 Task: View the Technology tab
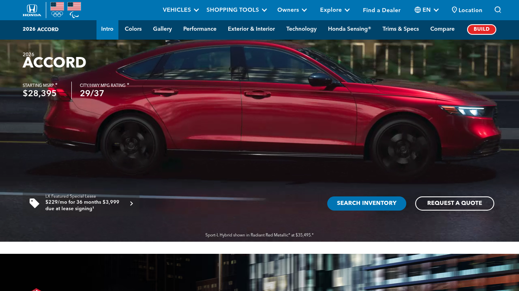pos(302,29)
